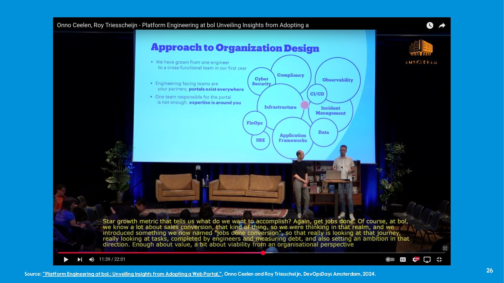Start AirPlay casting from the video
The image size is (504, 283).
427,259
